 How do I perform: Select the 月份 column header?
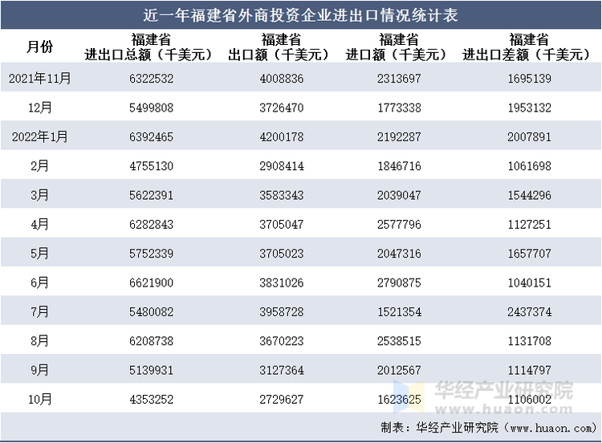click(40, 47)
